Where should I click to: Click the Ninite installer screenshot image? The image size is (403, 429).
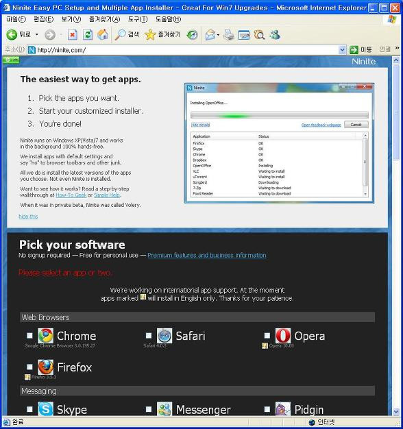(x=279, y=143)
